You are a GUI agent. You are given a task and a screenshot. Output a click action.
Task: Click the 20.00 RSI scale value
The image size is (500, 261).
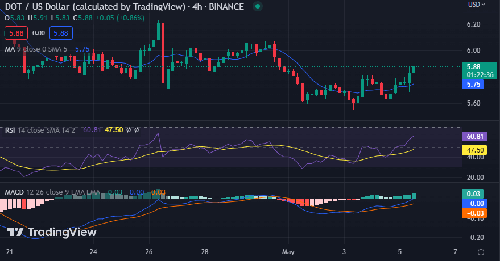pyautogui.click(x=475, y=178)
